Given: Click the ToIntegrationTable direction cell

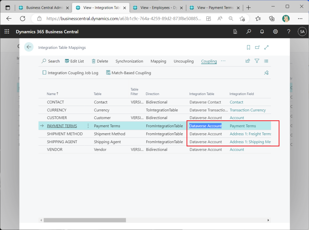Looking at the screenshot, I should [162, 110].
